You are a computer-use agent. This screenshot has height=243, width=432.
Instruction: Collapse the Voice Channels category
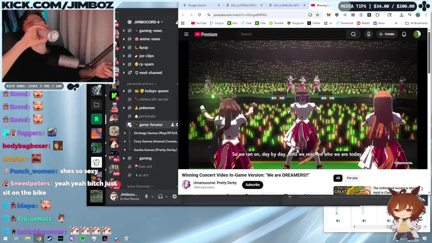coord(140,186)
